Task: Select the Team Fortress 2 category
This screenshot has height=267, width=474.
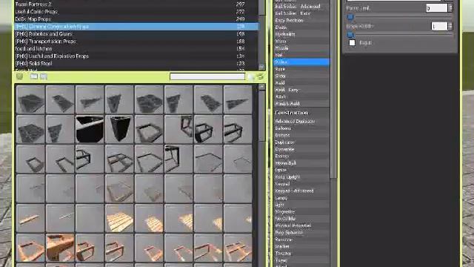Action: pos(136,4)
